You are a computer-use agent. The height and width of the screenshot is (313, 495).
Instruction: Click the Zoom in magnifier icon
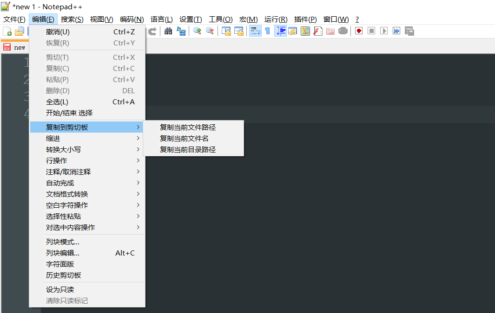(198, 31)
